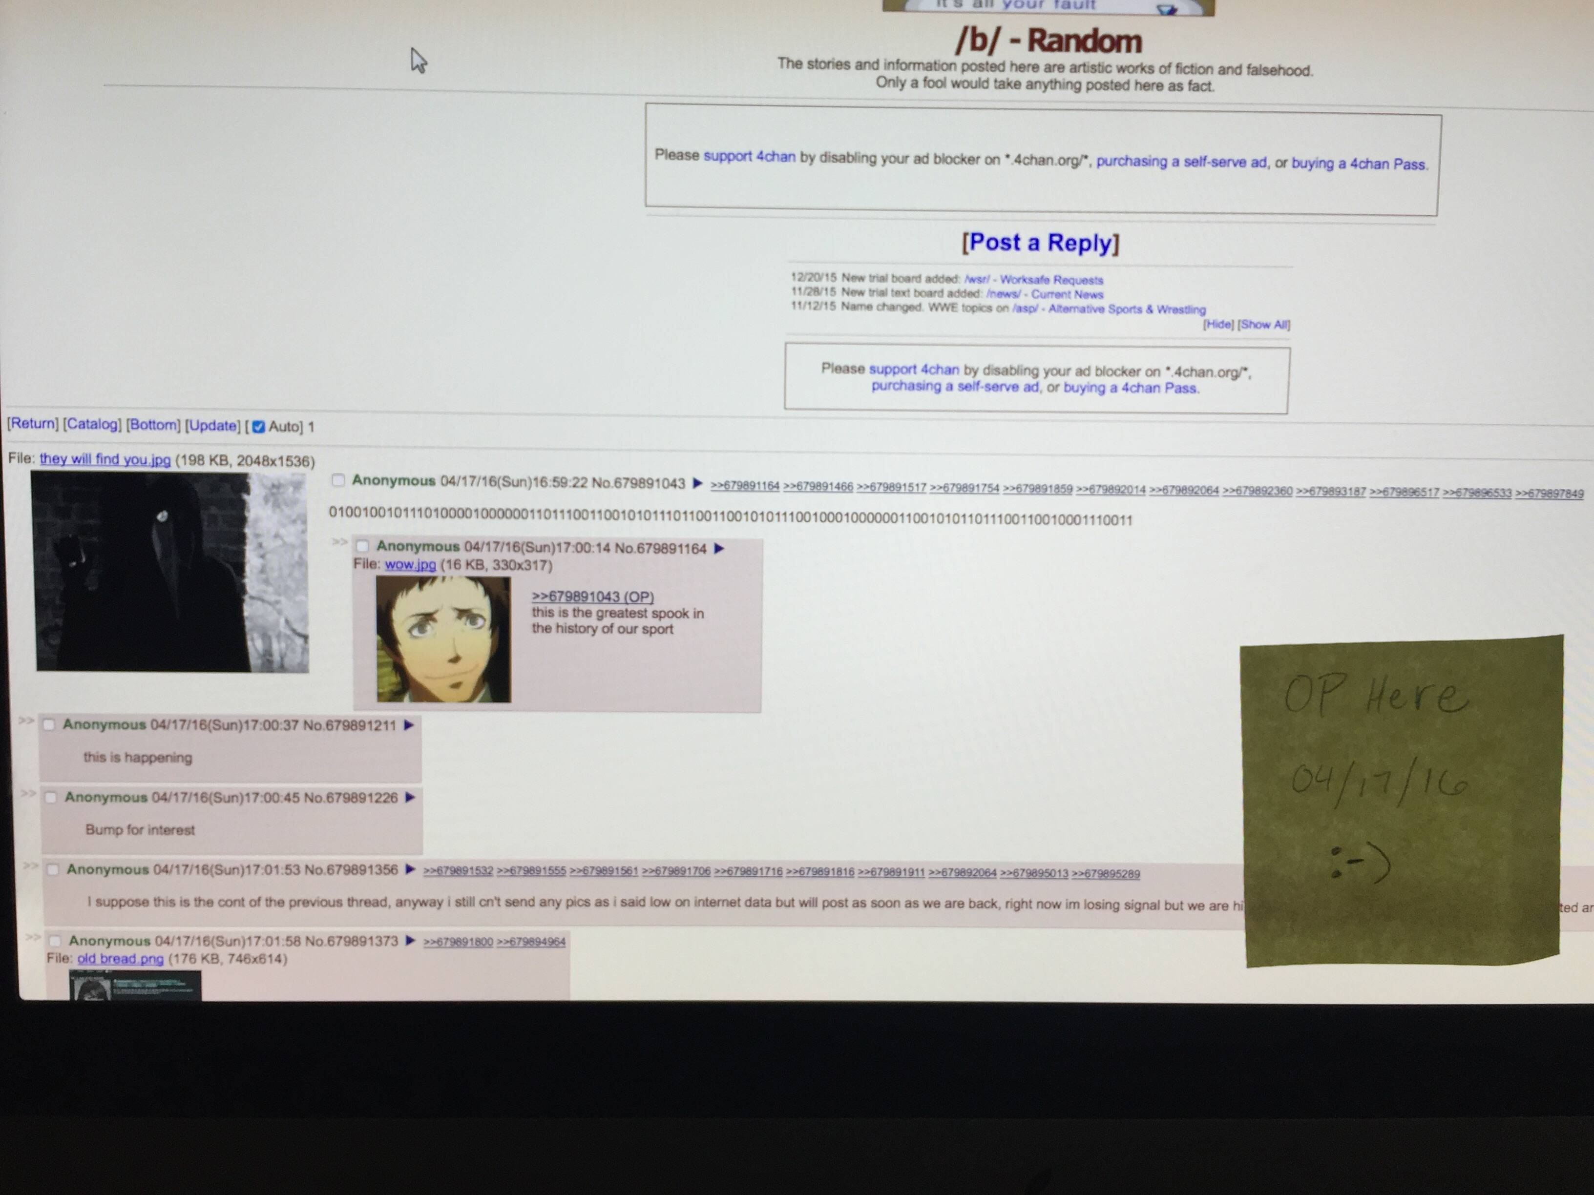This screenshot has width=1594, height=1195.
Task: Follow backlink >>679891800
Action: click(x=458, y=942)
